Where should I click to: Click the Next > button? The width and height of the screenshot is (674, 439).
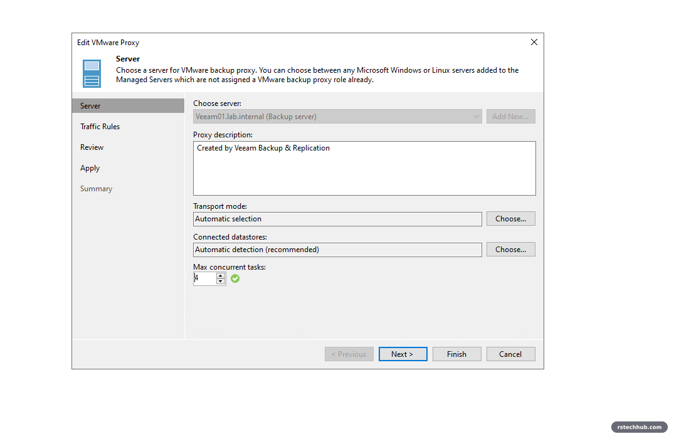[x=403, y=354]
